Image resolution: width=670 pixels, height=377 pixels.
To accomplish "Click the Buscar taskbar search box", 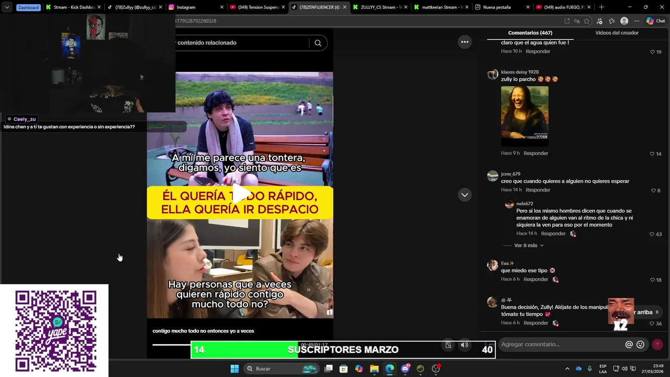I will 282,369.
